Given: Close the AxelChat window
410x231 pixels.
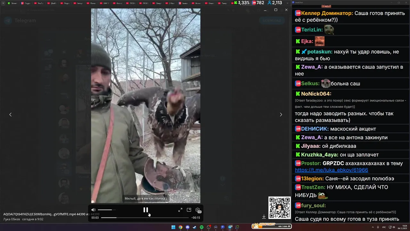Looking at the screenshot, I should (x=407, y=2).
